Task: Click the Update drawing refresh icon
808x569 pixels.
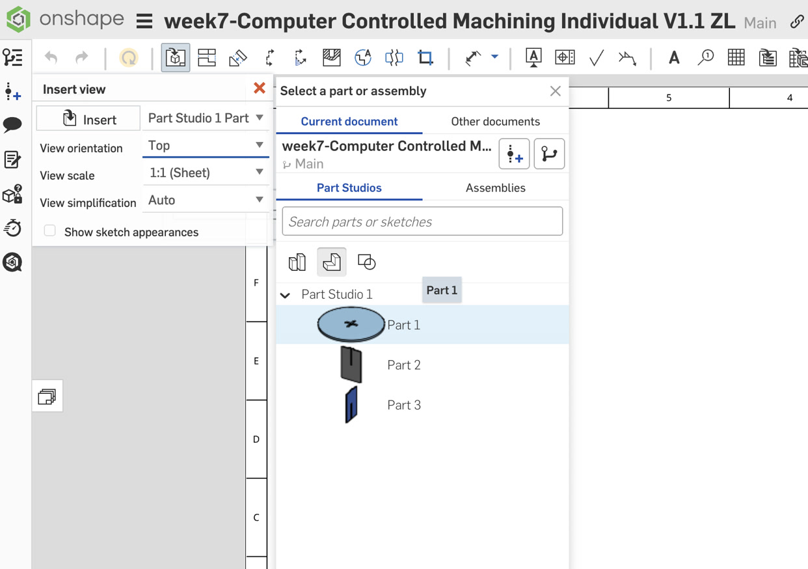Action: (129, 57)
